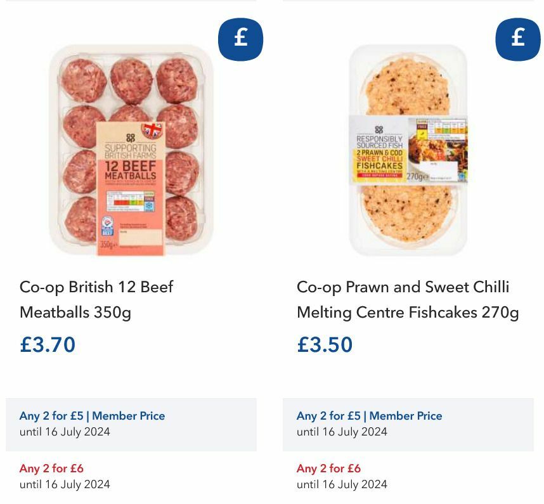Open the Co-op British 12 Beef Meatballs product page

coord(96,299)
